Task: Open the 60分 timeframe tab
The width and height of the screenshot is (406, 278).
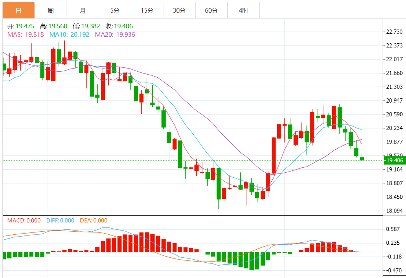Action: click(211, 10)
